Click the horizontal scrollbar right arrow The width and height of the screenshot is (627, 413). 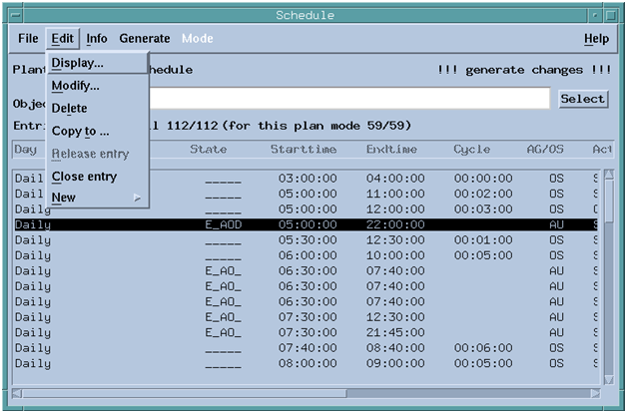(x=592, y=392)
